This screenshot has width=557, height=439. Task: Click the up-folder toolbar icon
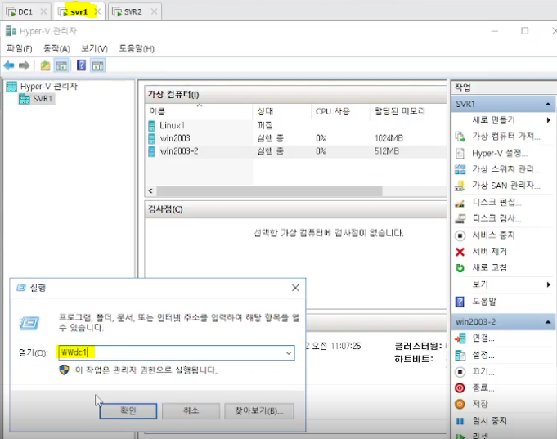pos(45,65)
